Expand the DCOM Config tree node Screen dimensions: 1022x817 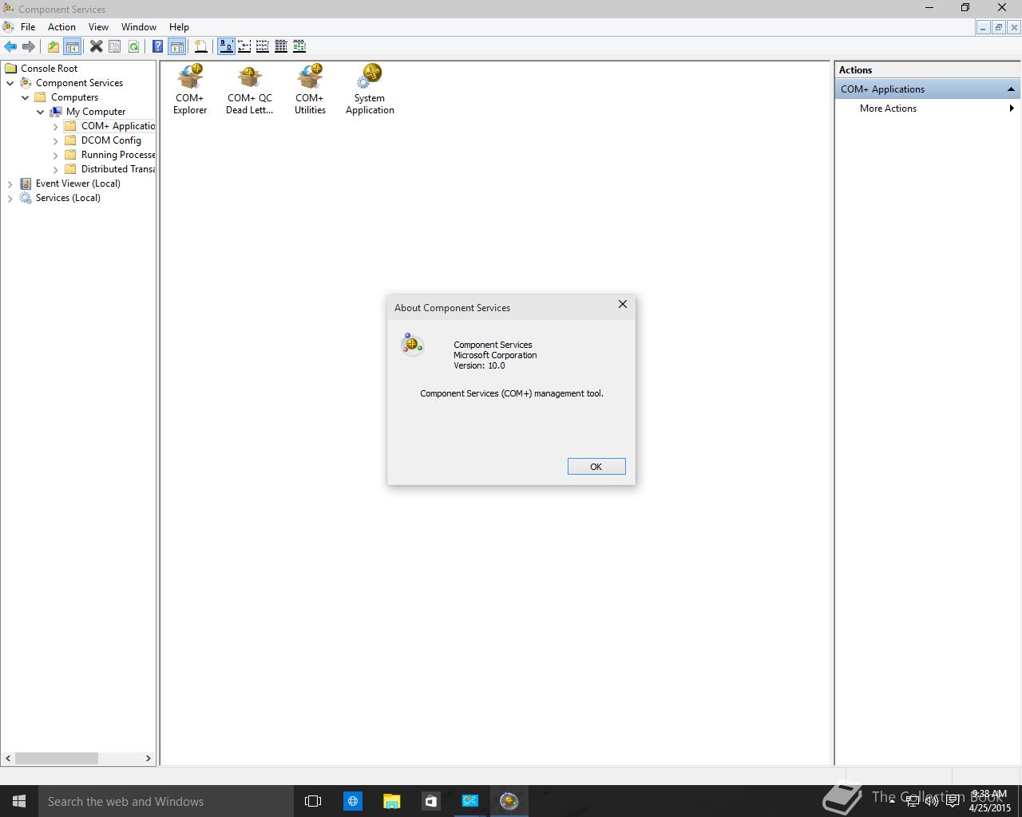click(56, 140)
